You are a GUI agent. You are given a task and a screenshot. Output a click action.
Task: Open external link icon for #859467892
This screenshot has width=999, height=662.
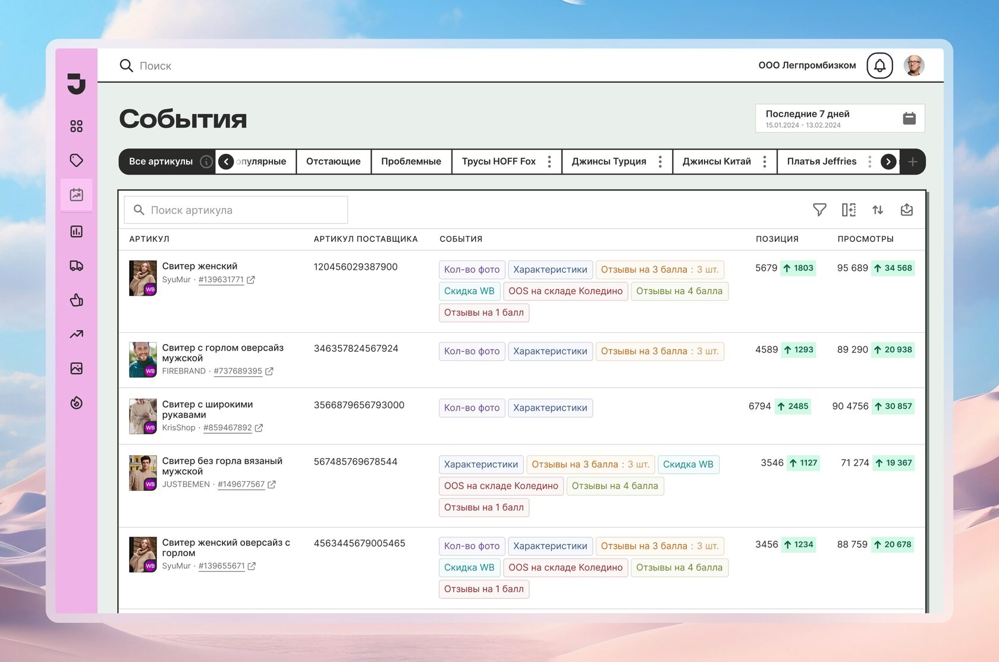[x=259, y=428]
